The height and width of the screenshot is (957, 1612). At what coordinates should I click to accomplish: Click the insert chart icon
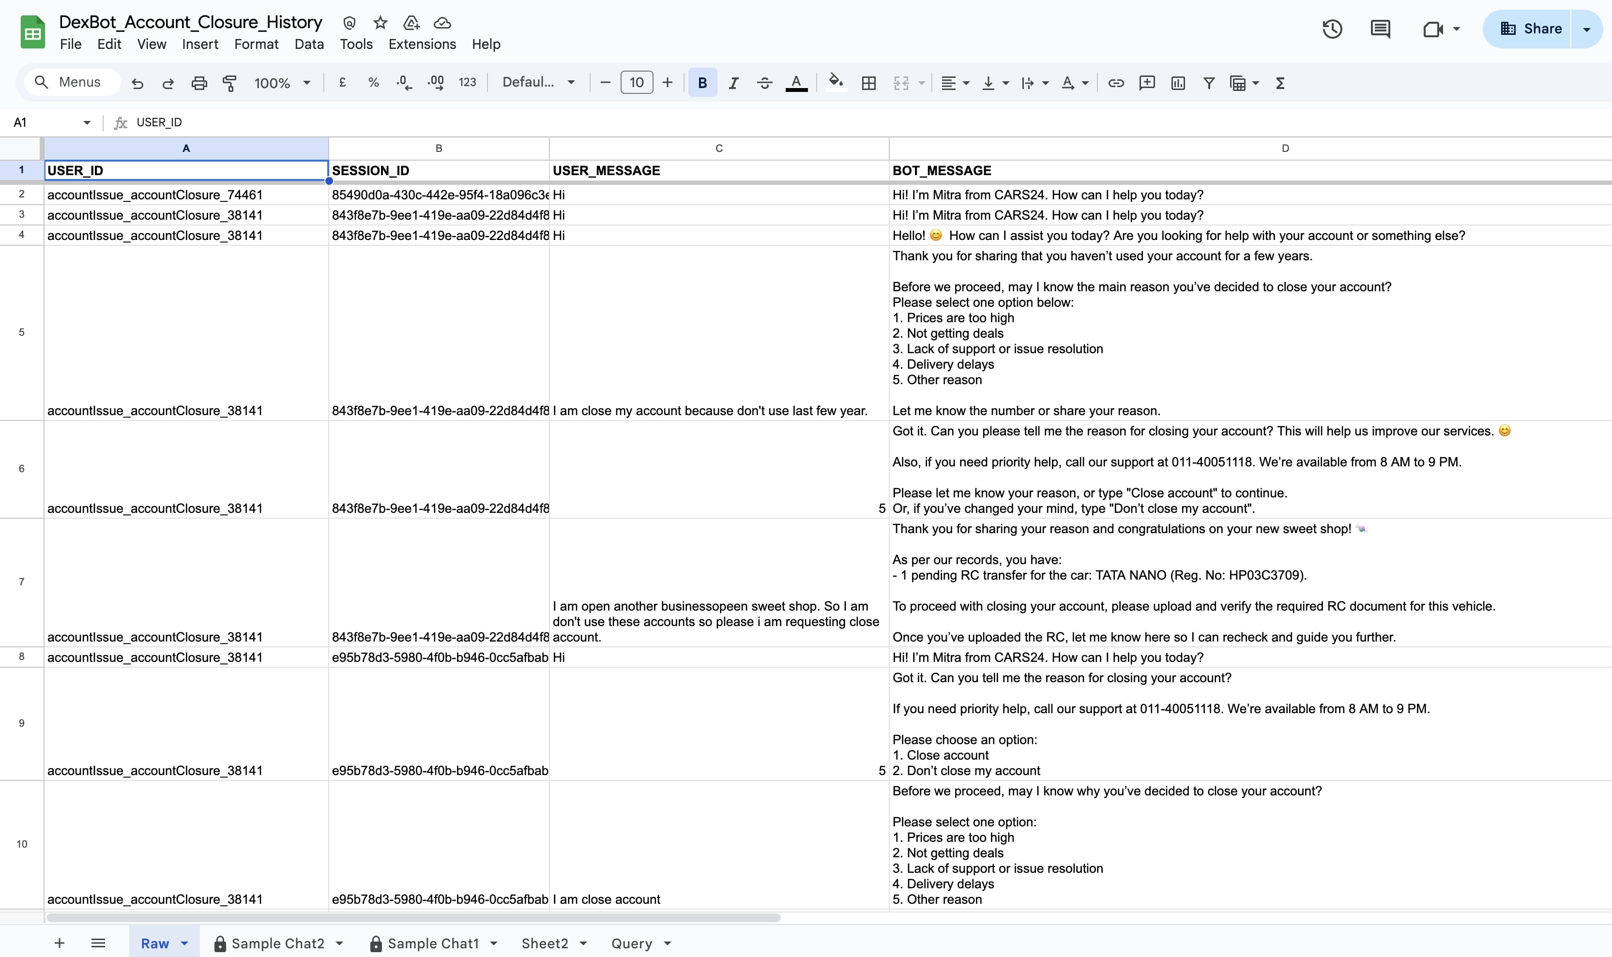pyautogui.click(x=1178, y=83)
